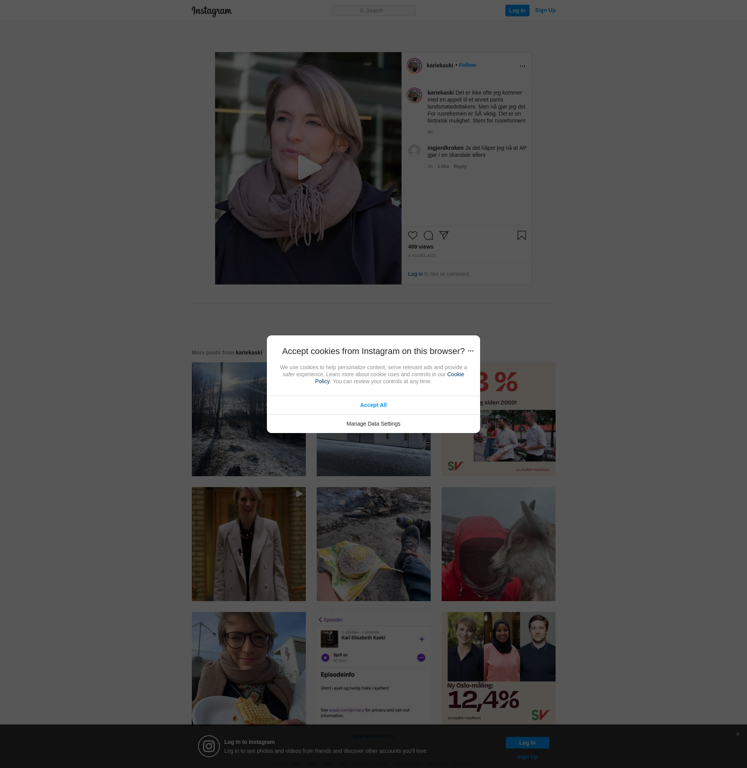
Task: Open the goat photo thumbnail
Action: coord(498,544)
